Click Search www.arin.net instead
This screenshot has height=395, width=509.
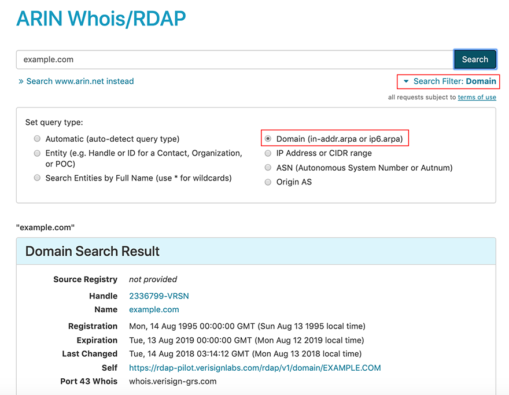click(x=80, y=81)
